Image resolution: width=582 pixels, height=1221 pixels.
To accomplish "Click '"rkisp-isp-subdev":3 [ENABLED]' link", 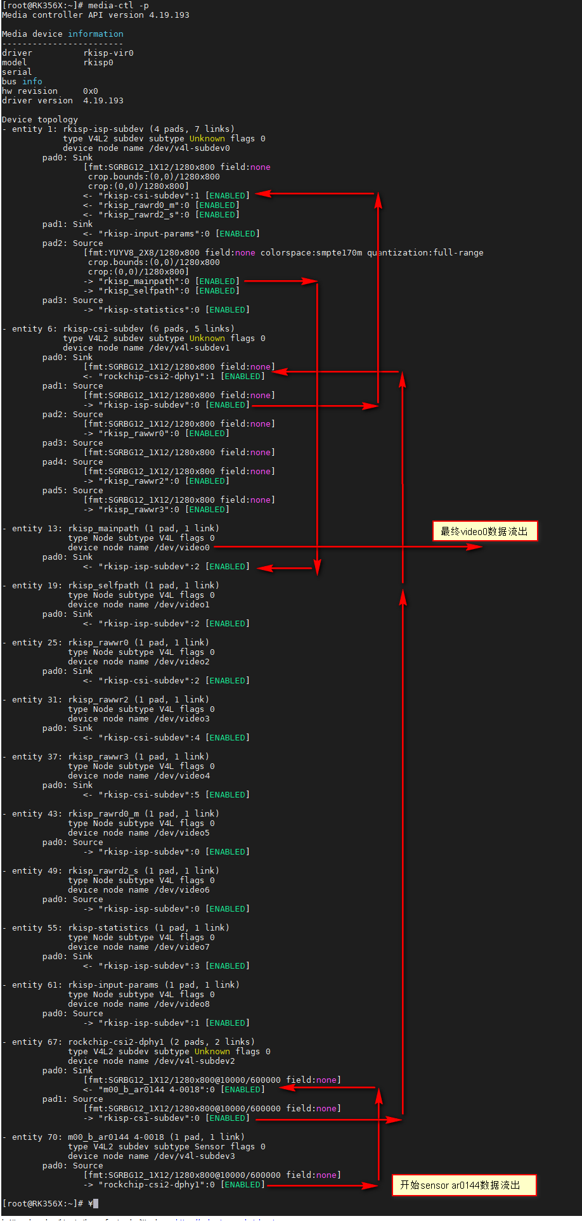I will pos(174,966).
